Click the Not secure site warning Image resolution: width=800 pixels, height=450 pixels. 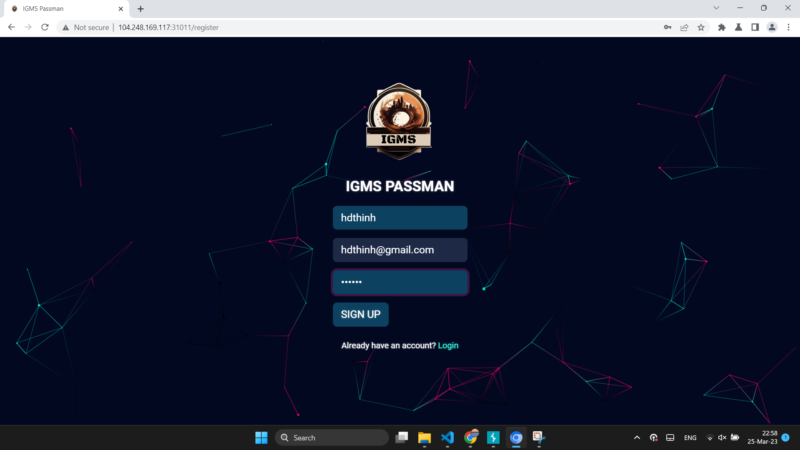point(86,27)
